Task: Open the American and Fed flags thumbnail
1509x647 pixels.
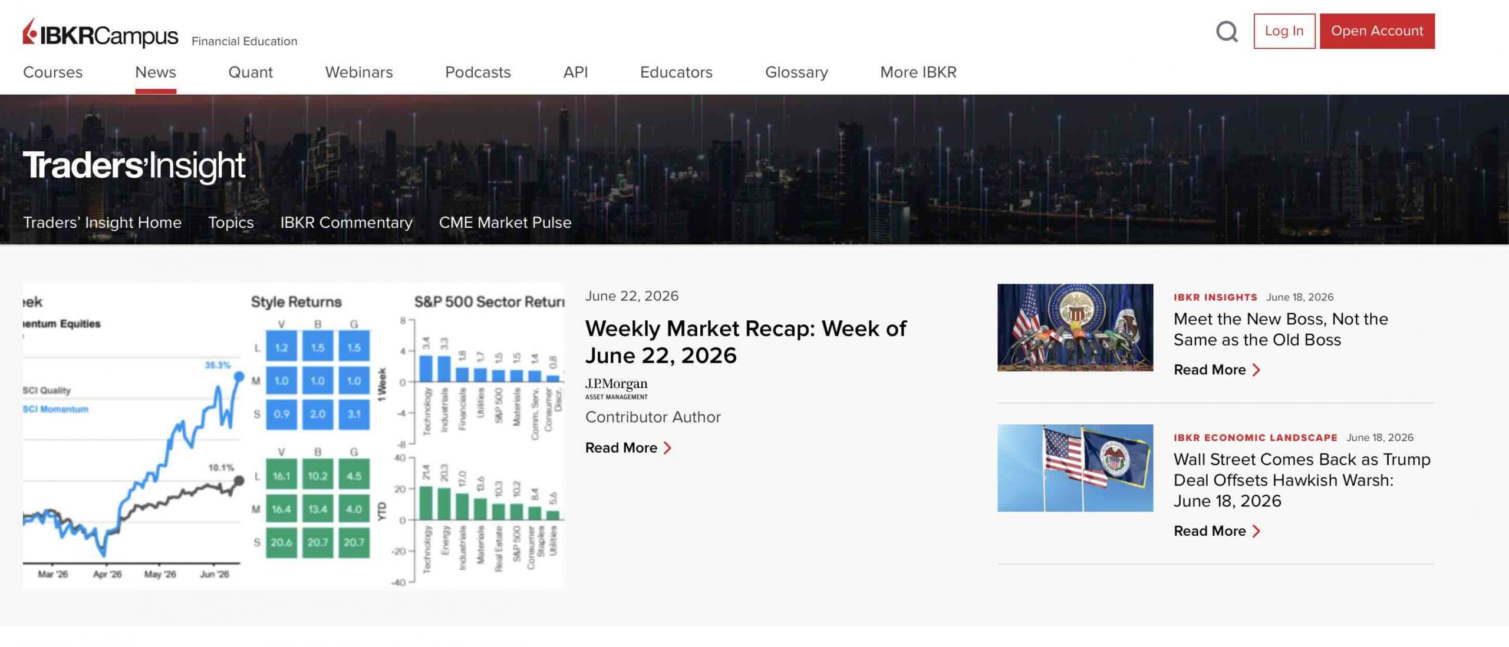Action: (1075, 468)
